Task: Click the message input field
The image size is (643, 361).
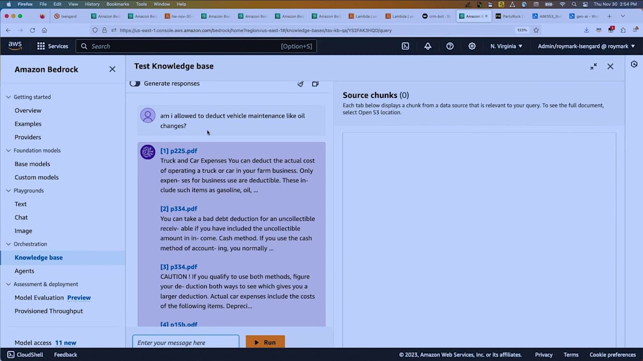Action: [186, 342]
